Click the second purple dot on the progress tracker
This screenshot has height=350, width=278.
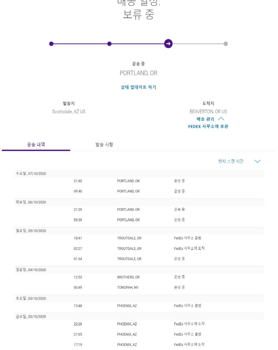coord(109,44)
